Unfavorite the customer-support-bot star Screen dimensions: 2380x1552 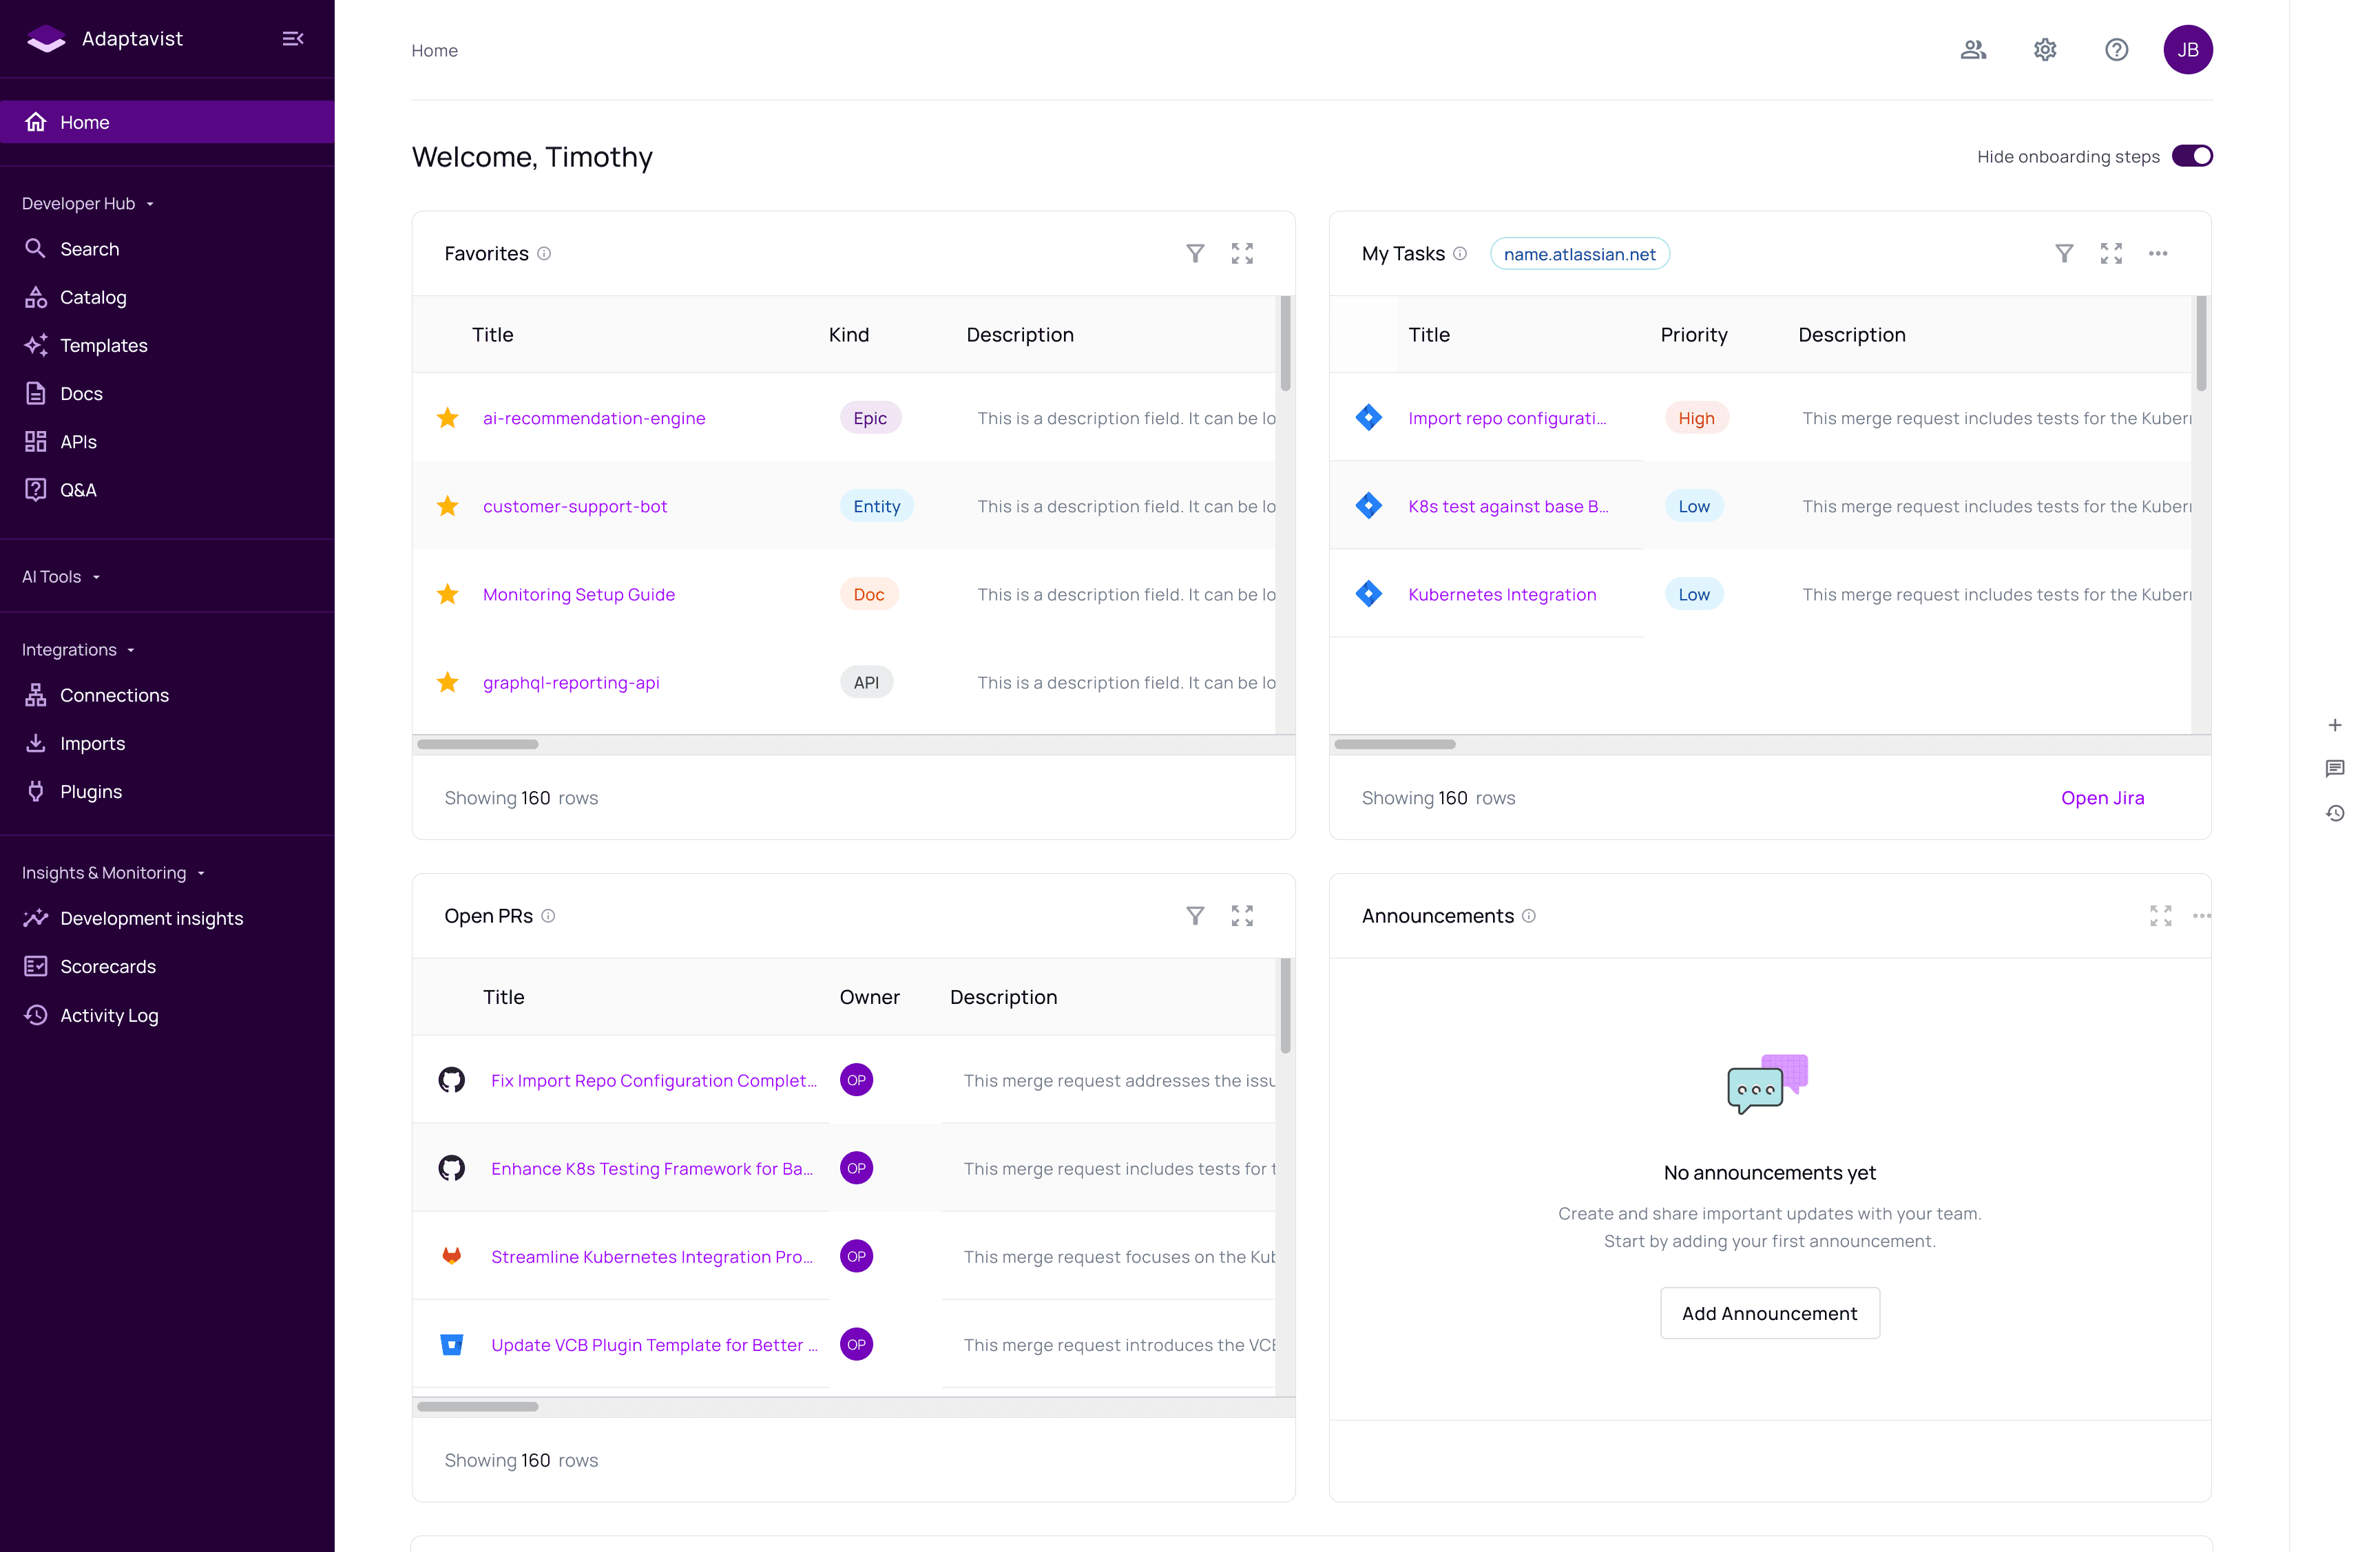[x=448, y=506]
